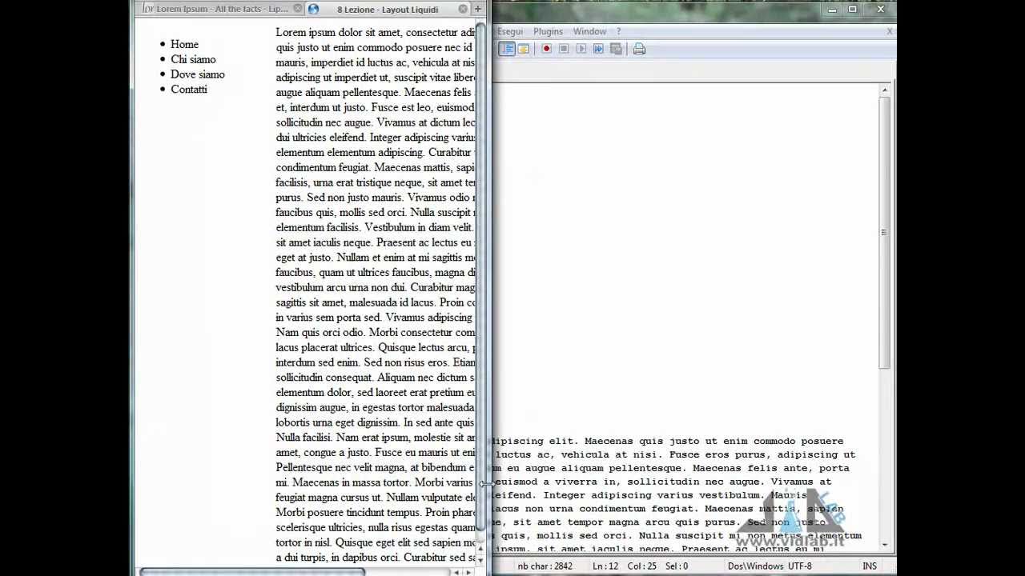Click the UTF-8 encoding status bar entry

pyautogui.click(x=800, y=566)
